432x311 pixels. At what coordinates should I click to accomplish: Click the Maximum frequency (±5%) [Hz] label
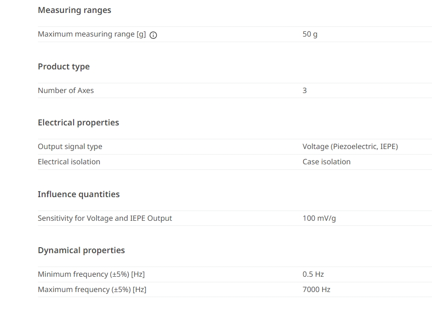92,290
